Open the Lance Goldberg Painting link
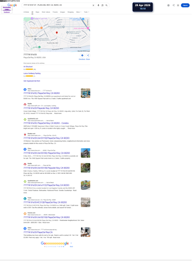 (32, 74)
